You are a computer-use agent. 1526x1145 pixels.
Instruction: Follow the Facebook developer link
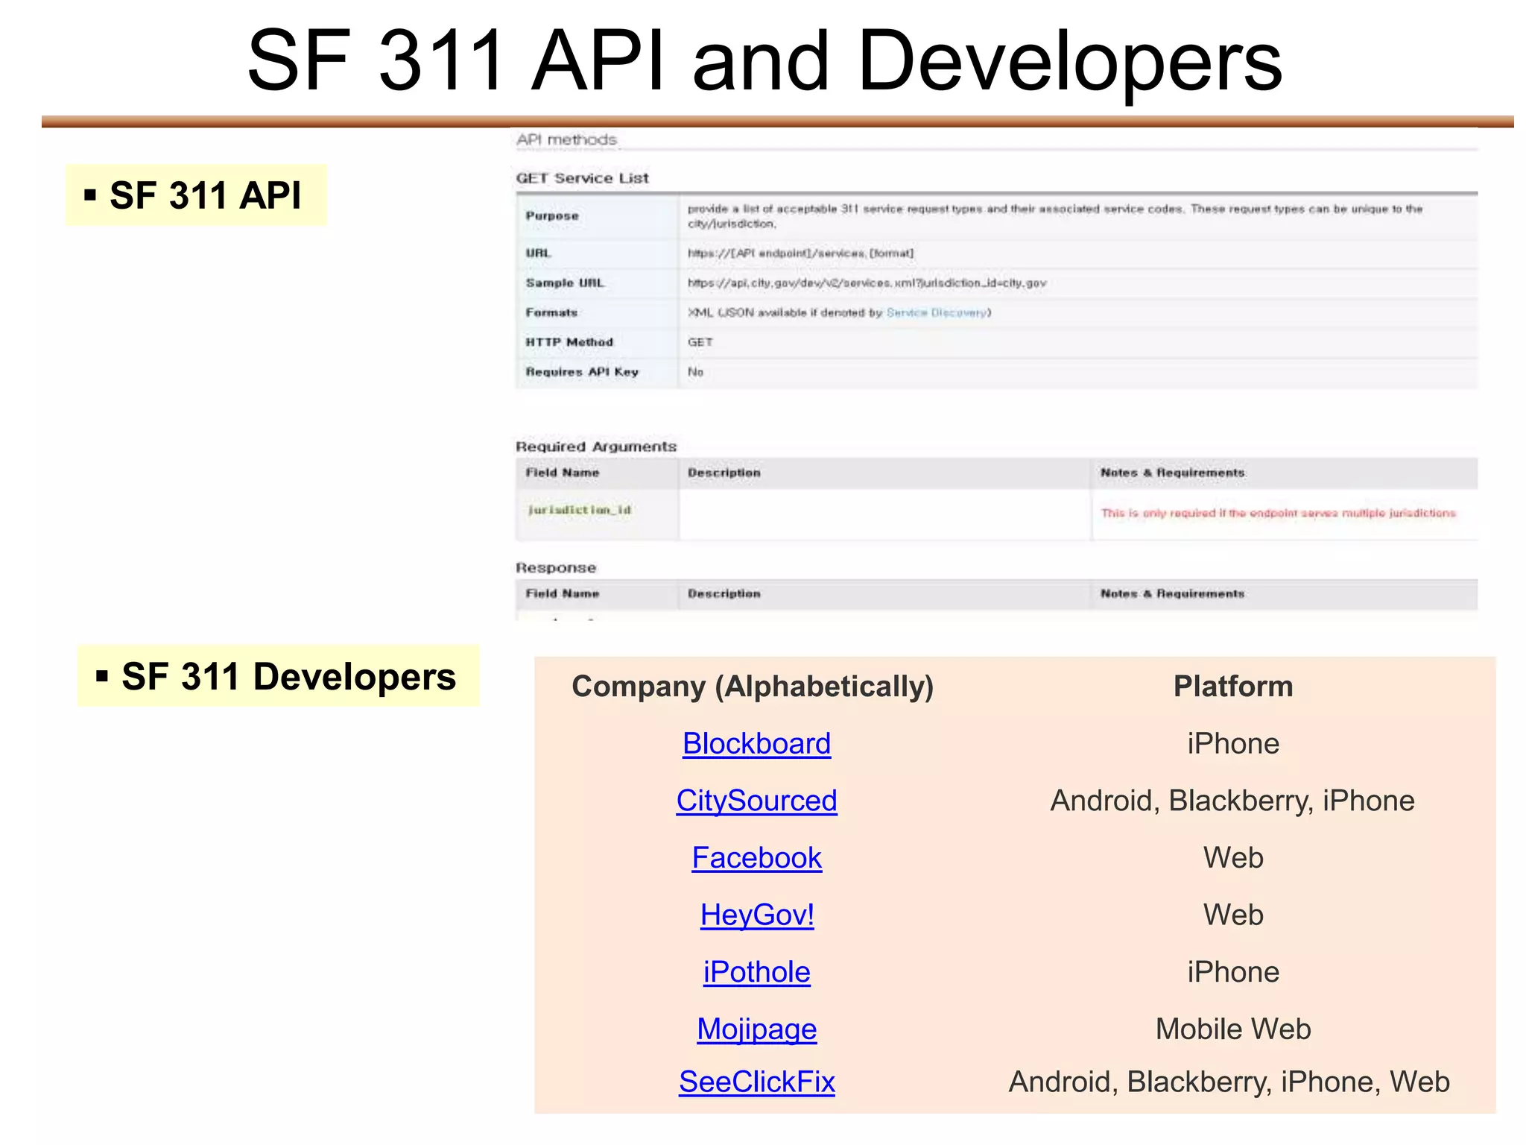(x=756, y=858)
